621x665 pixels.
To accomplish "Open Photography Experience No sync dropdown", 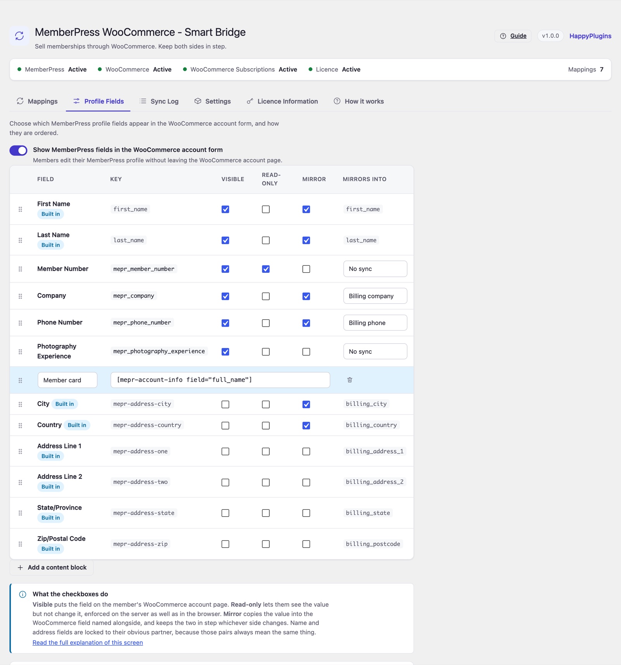I will 375,352.
